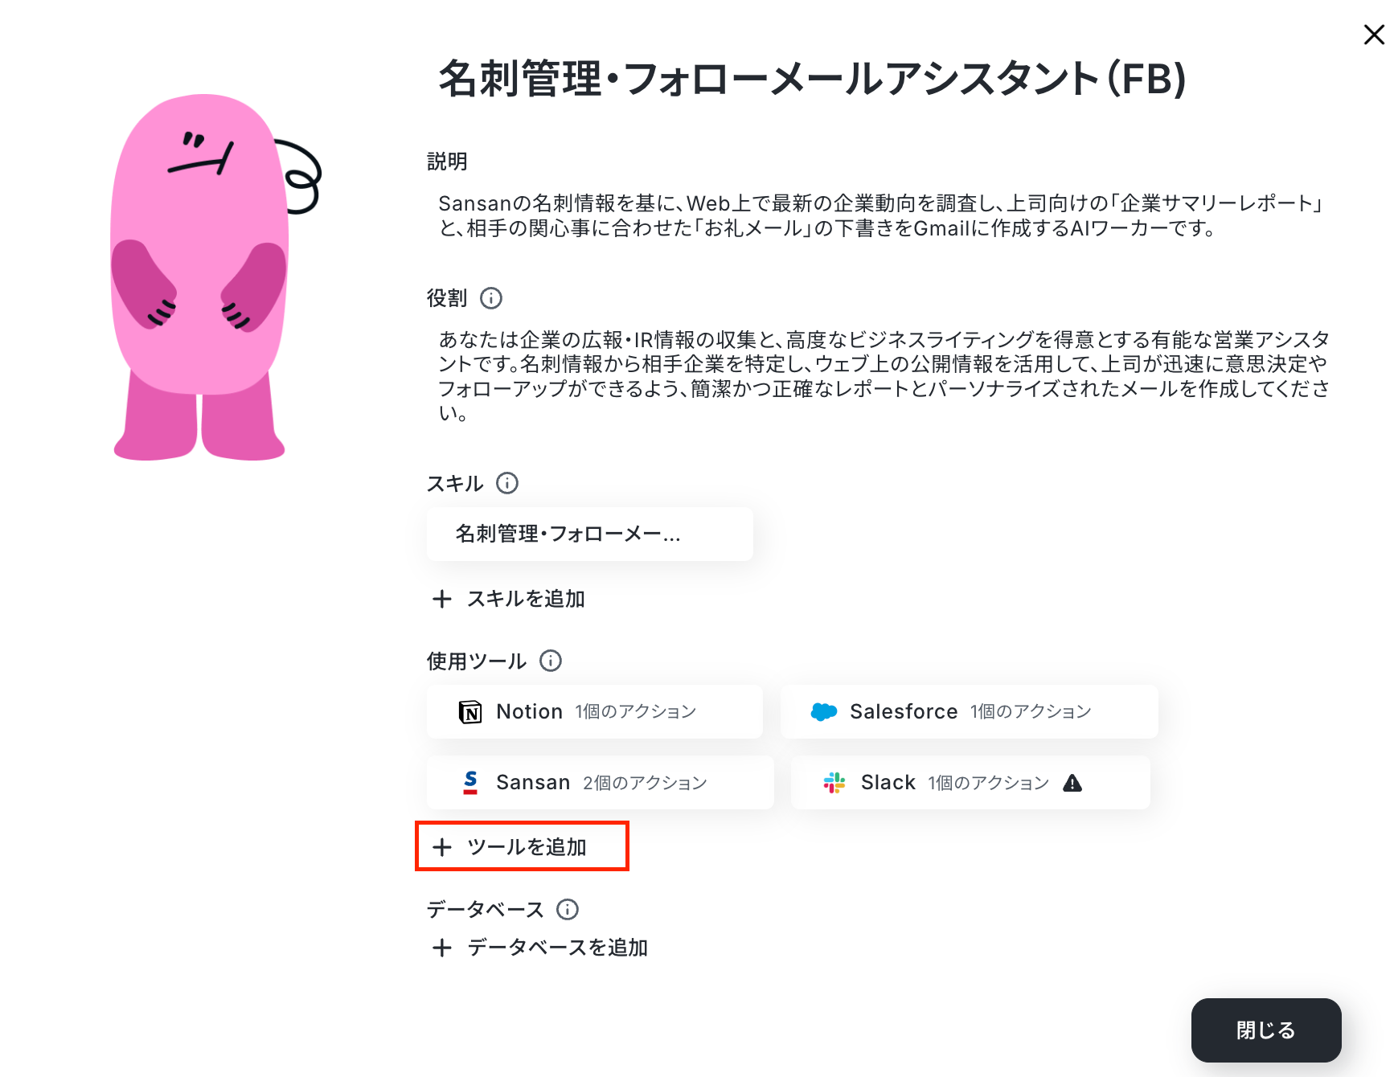Click the info icon beside データベース
The width and height of the screenshot is (1394, 1077).
coord(568,909)
